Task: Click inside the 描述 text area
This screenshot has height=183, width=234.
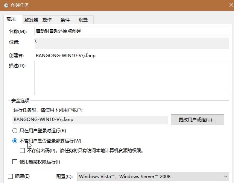Action: coord(132,78)
